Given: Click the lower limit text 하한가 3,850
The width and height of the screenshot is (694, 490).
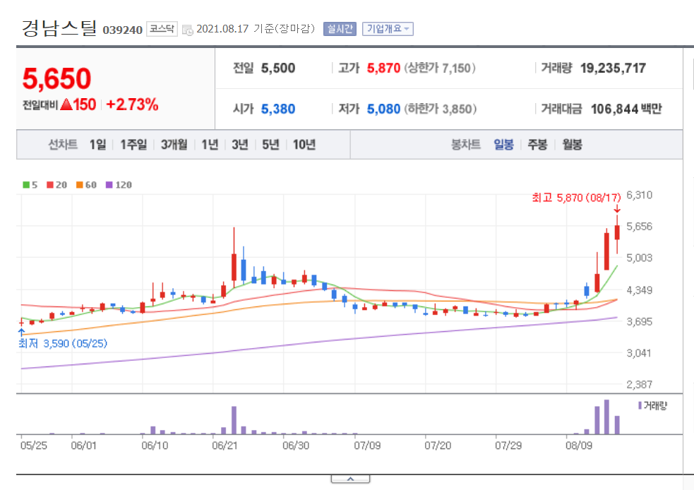Looking at the screenshot, I should [x=440, y=109].
